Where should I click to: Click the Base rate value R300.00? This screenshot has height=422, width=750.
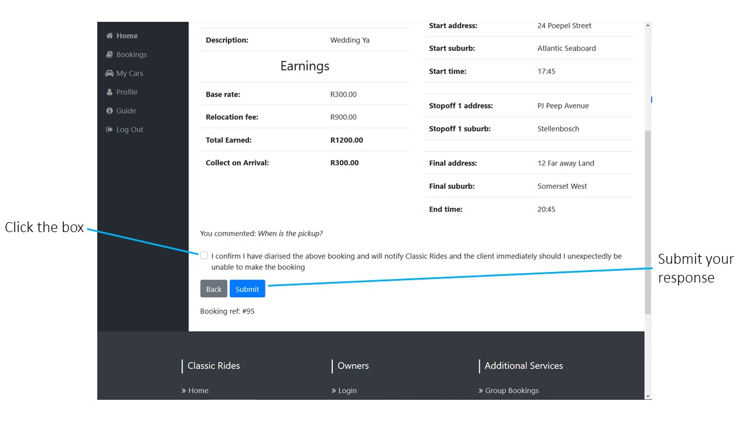coord(343,94)
